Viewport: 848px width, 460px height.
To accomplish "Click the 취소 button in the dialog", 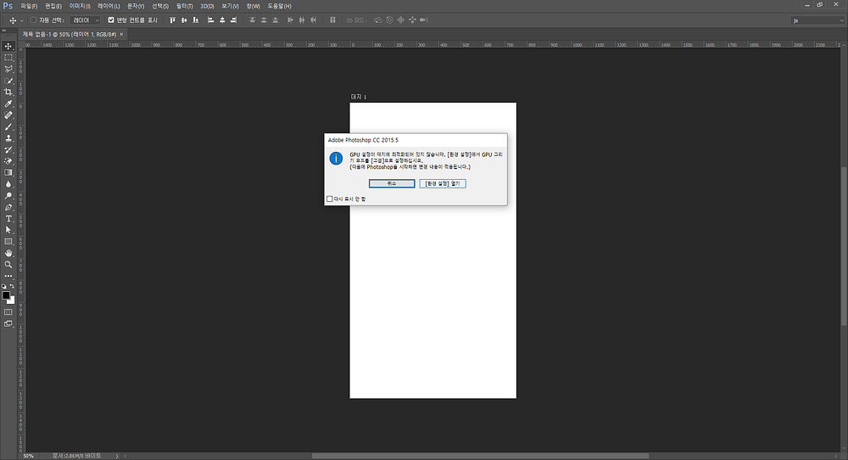I will [392, 183].
